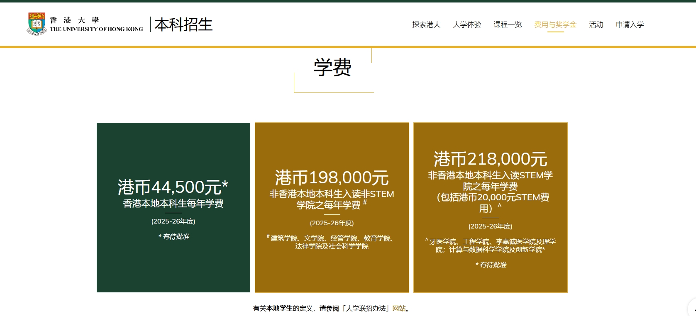Open the 课程一览 menu
Image resolution: width=696 pixels, height=316 pixels.
pos(508,24)
